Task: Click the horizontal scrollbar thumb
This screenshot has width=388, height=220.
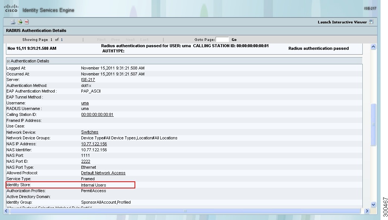Action: (185, 211)
